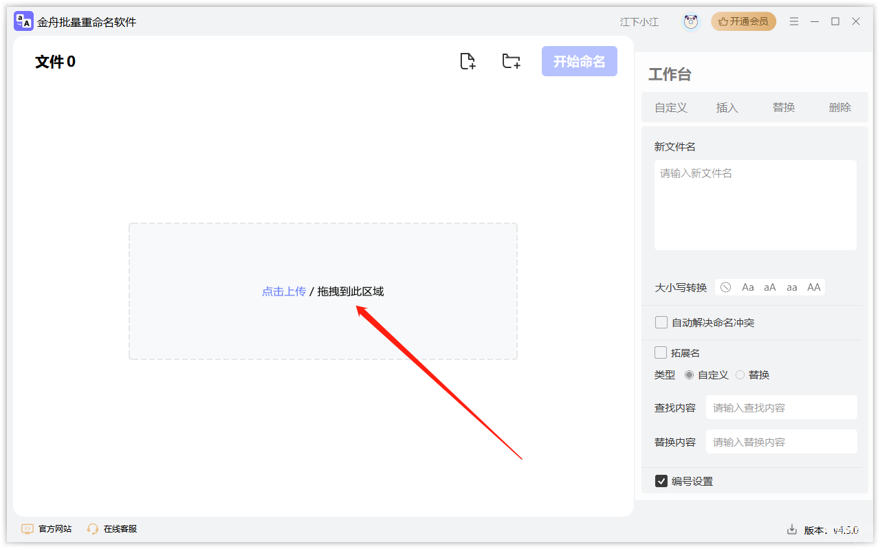Click the add file icon
880x549 pixels.
(x=467, y=61)
